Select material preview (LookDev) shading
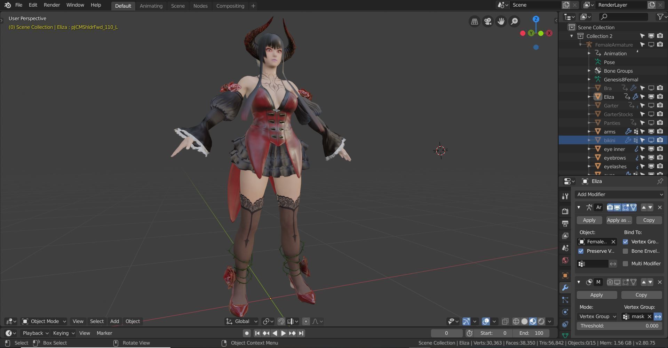668x348 pixels. pyautogui.click(x=533, y=321)
